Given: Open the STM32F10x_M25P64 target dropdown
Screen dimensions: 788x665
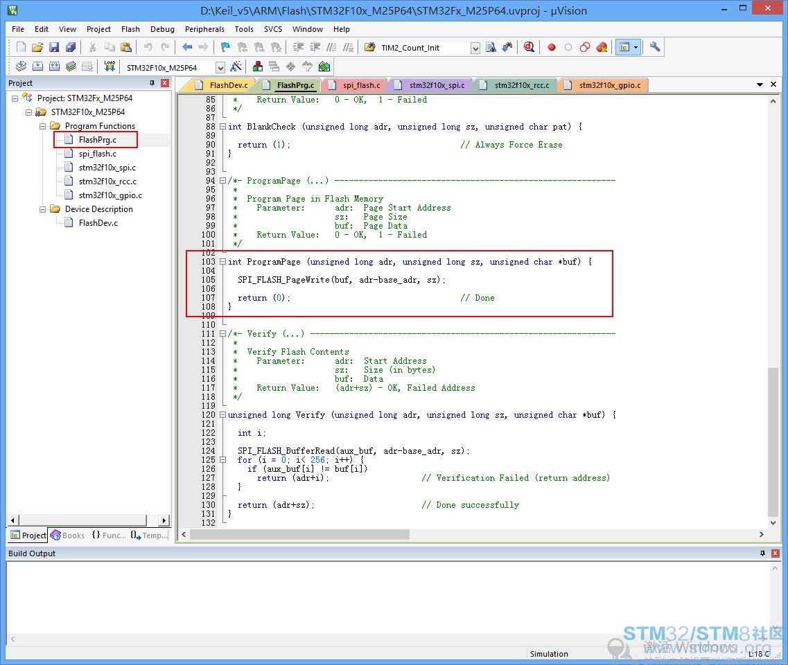Looking at the screenshot, I should tap(220, 67).
